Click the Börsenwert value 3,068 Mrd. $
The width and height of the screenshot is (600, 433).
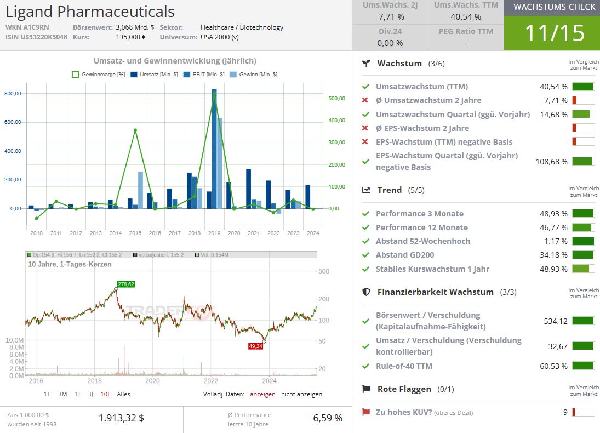(135, 27)
